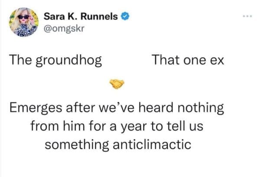
Task: Click the word "That" before "one ex"
Action: [x=164, y=60]
